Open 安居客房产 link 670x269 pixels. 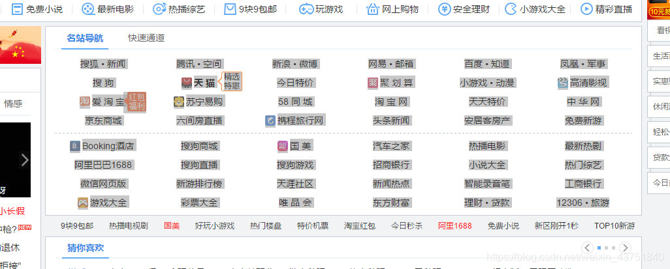[x=487, y=120]
